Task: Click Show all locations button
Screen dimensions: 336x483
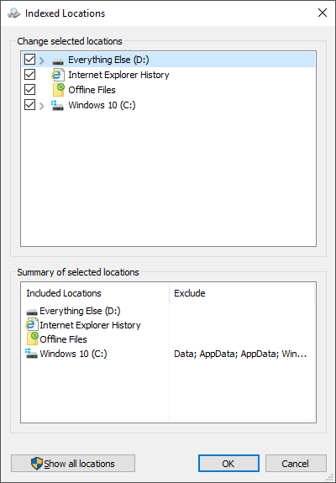Action: (x=73, y=464)
